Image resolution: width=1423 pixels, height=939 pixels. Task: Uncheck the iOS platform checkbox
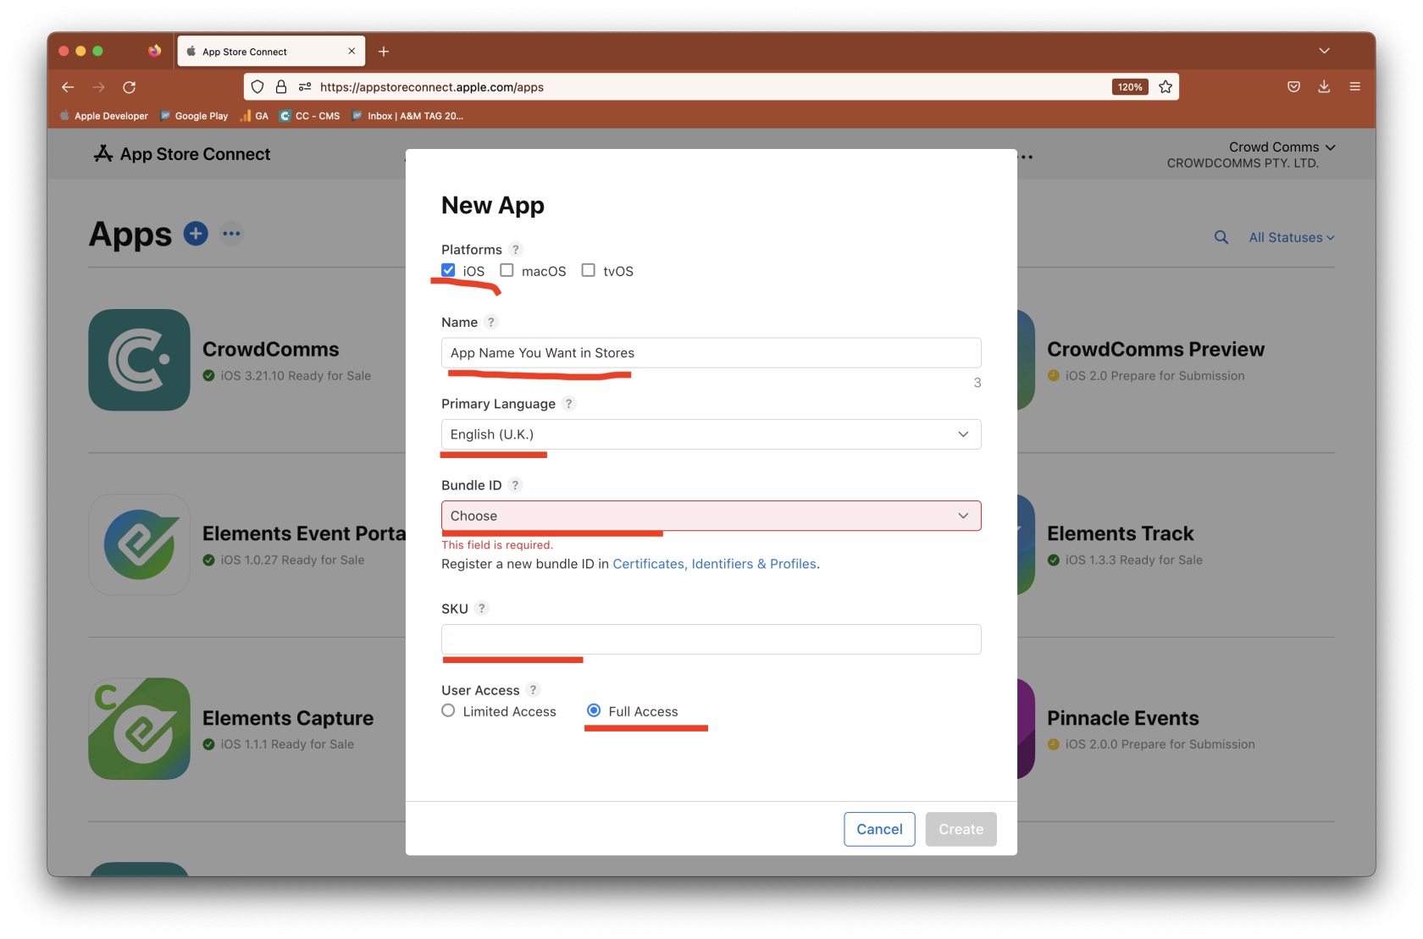click(449, 271)
